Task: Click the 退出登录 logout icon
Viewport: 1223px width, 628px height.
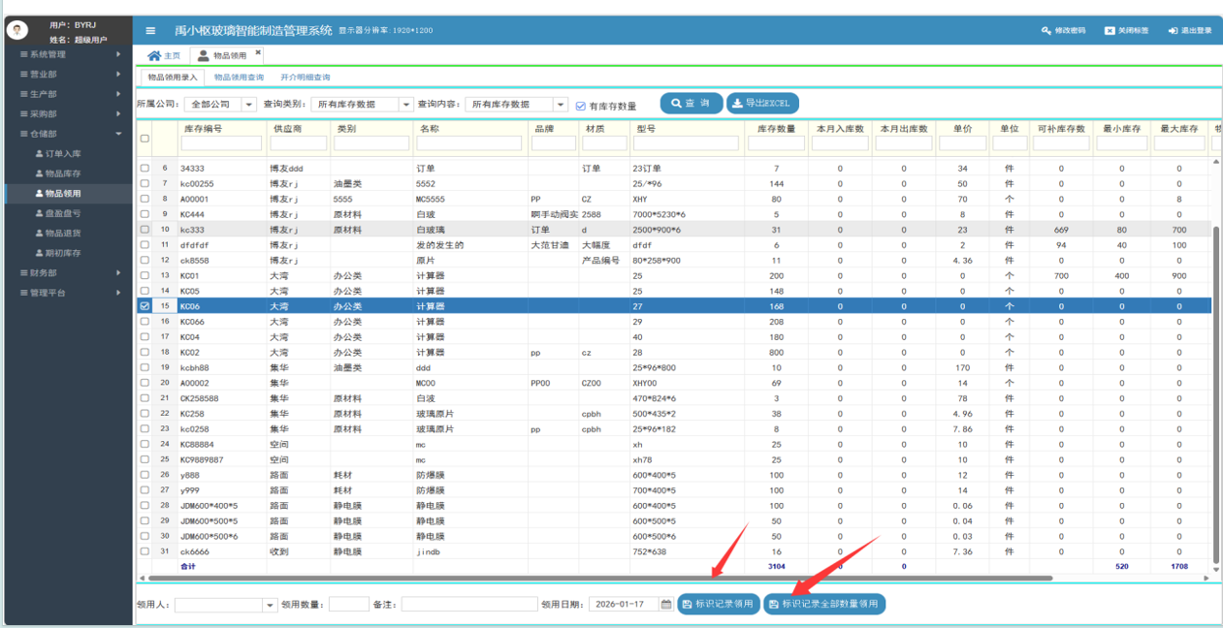Action: pyautogui.click(x=1173, y=31)
